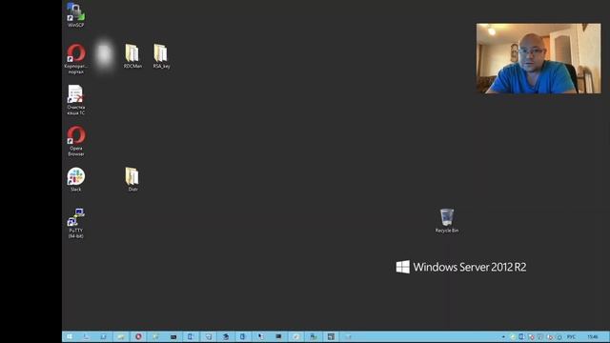This screenshot has width=610, height=343.
Task: Open the Корпоративный портал Opera shortcut
Action: coord(76,59)
